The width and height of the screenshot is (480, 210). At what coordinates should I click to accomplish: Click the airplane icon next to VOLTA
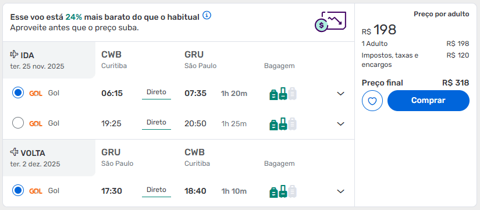click(14, 152)
